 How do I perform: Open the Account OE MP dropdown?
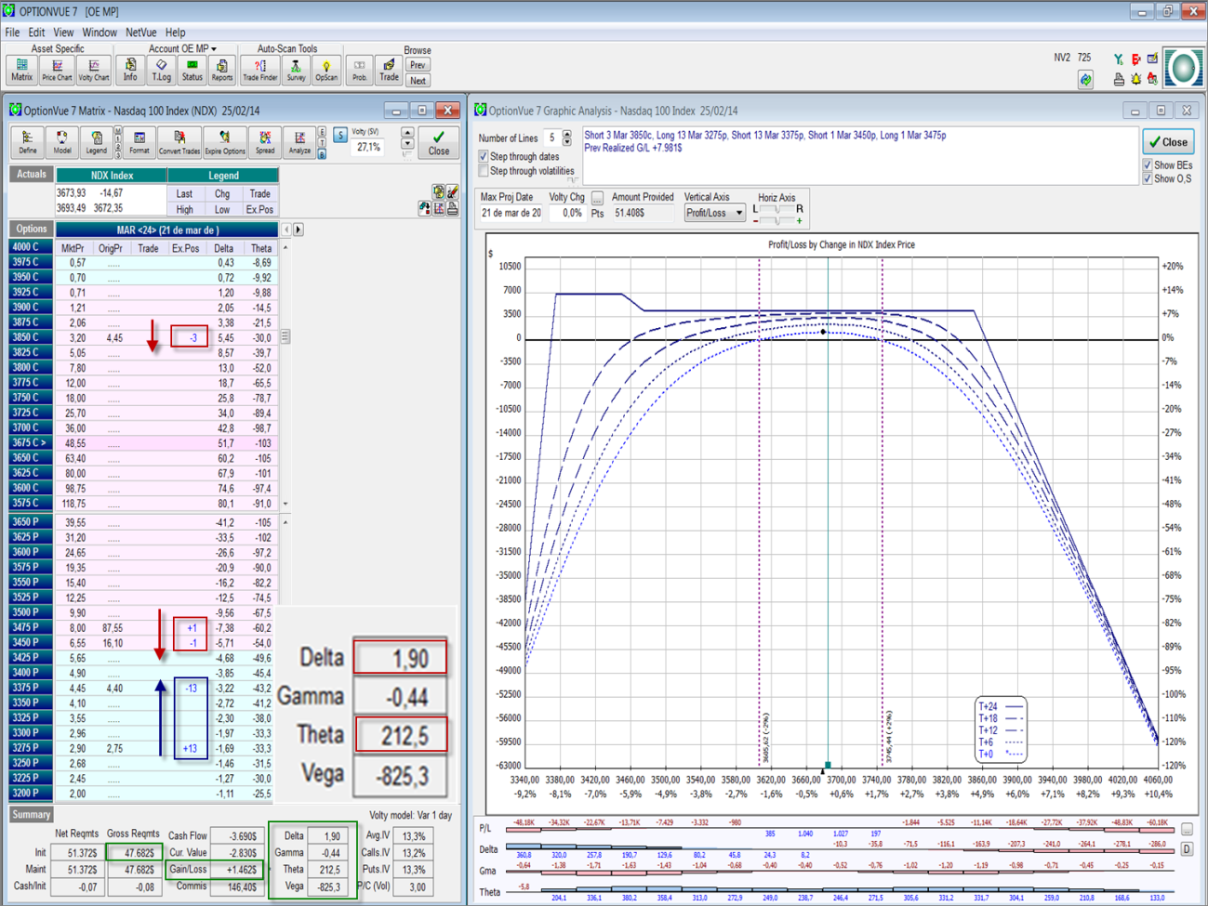tap(182, 48)
